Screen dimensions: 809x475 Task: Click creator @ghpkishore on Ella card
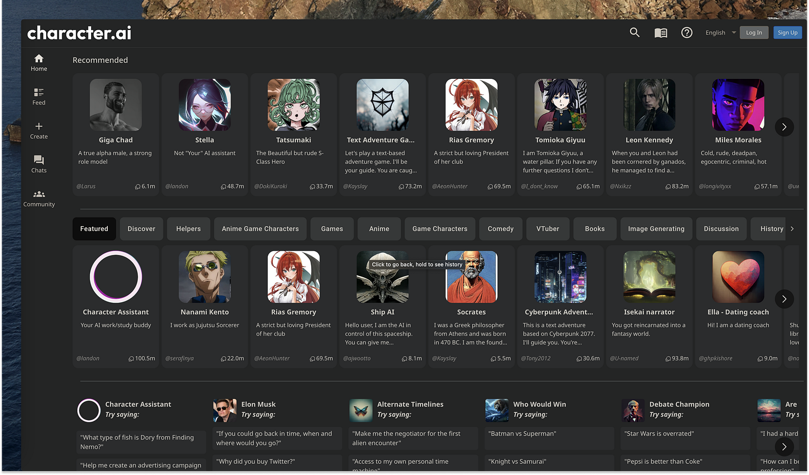[x=716, y=359]
